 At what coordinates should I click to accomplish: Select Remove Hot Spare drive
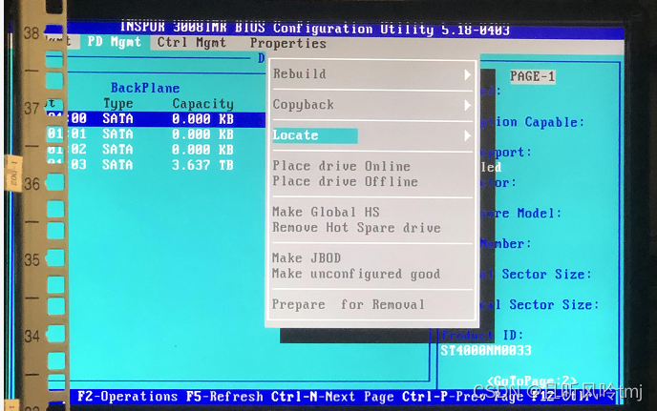point(356,228)
